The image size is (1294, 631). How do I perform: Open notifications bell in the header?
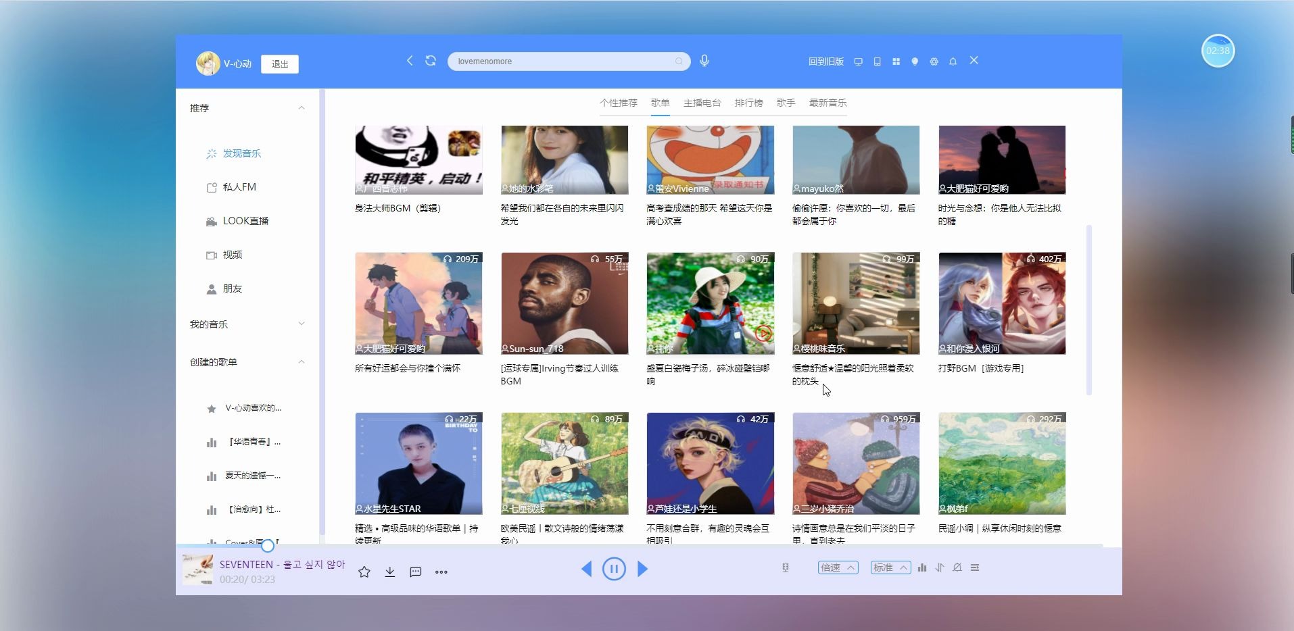[x=953, y=61]
